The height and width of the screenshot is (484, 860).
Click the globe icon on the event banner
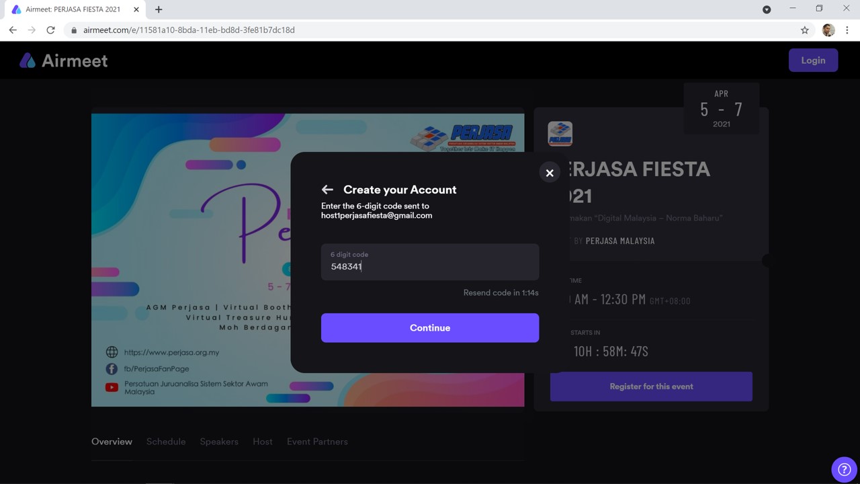coord(112,352)
